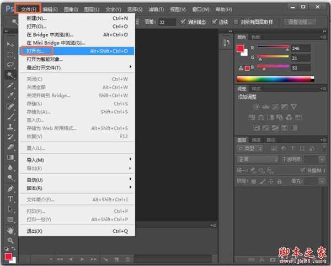This screenshot has width=331, height=266.
Task: Click the R red channel slider
Action: point(273,48)
